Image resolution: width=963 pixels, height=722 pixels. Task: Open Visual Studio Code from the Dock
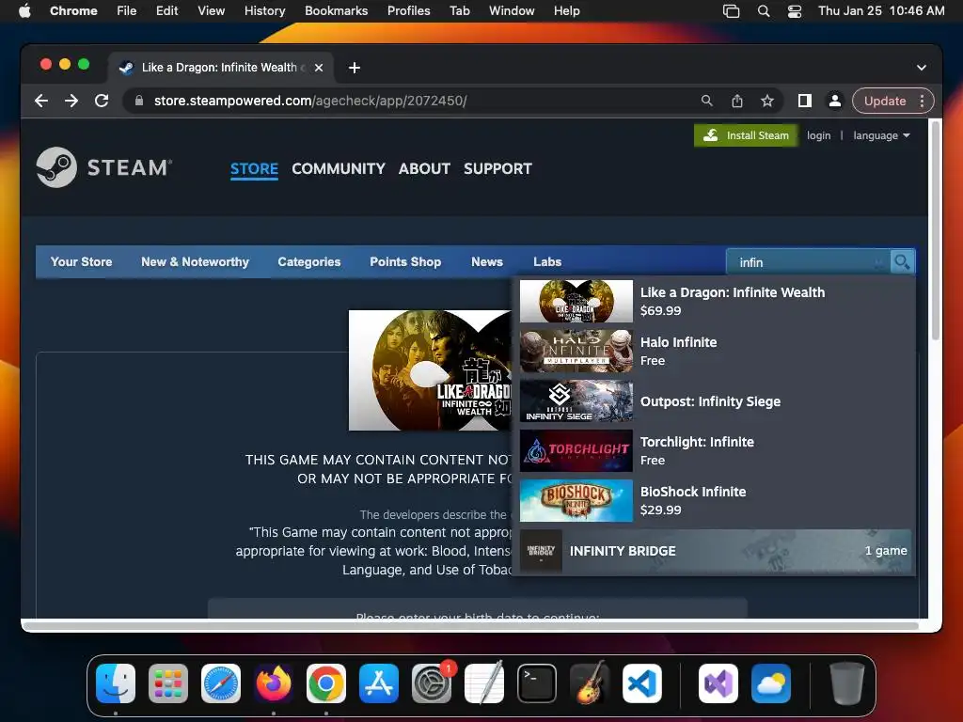tap(641, 683)
